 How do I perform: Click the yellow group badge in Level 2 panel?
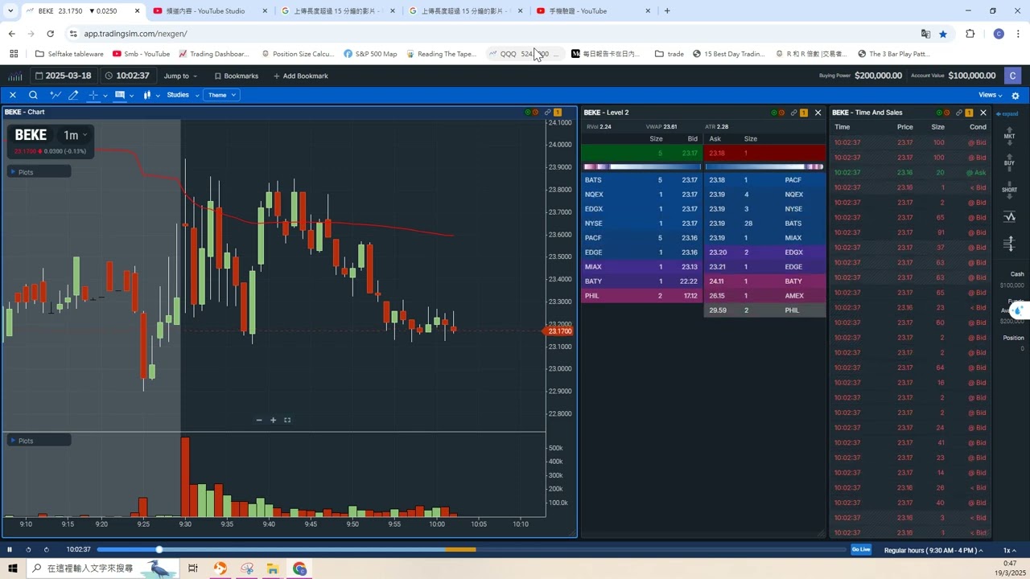point(804,113)
